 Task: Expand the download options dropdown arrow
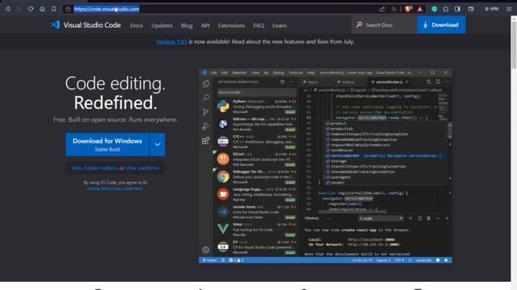point(158,145)
